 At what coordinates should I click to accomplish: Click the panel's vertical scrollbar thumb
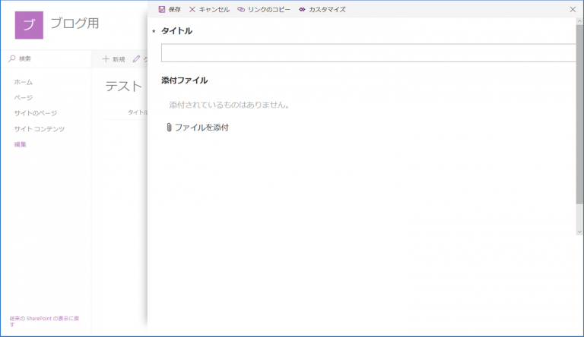[579, 121]
